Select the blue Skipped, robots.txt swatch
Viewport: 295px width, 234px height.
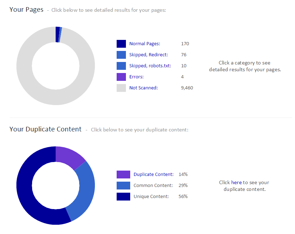[x=121, y=66]
